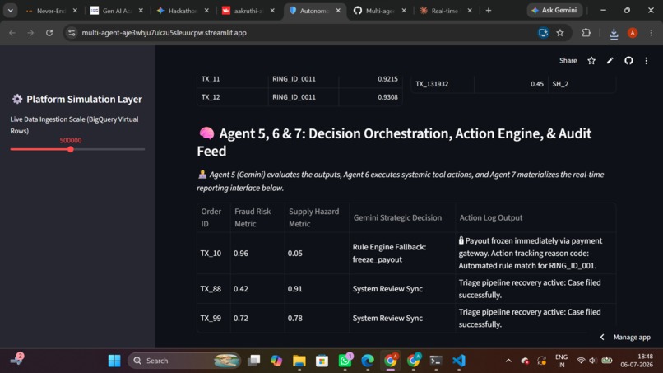
Task: Open Chrome three-dot menu
Action: coord(651,33)
